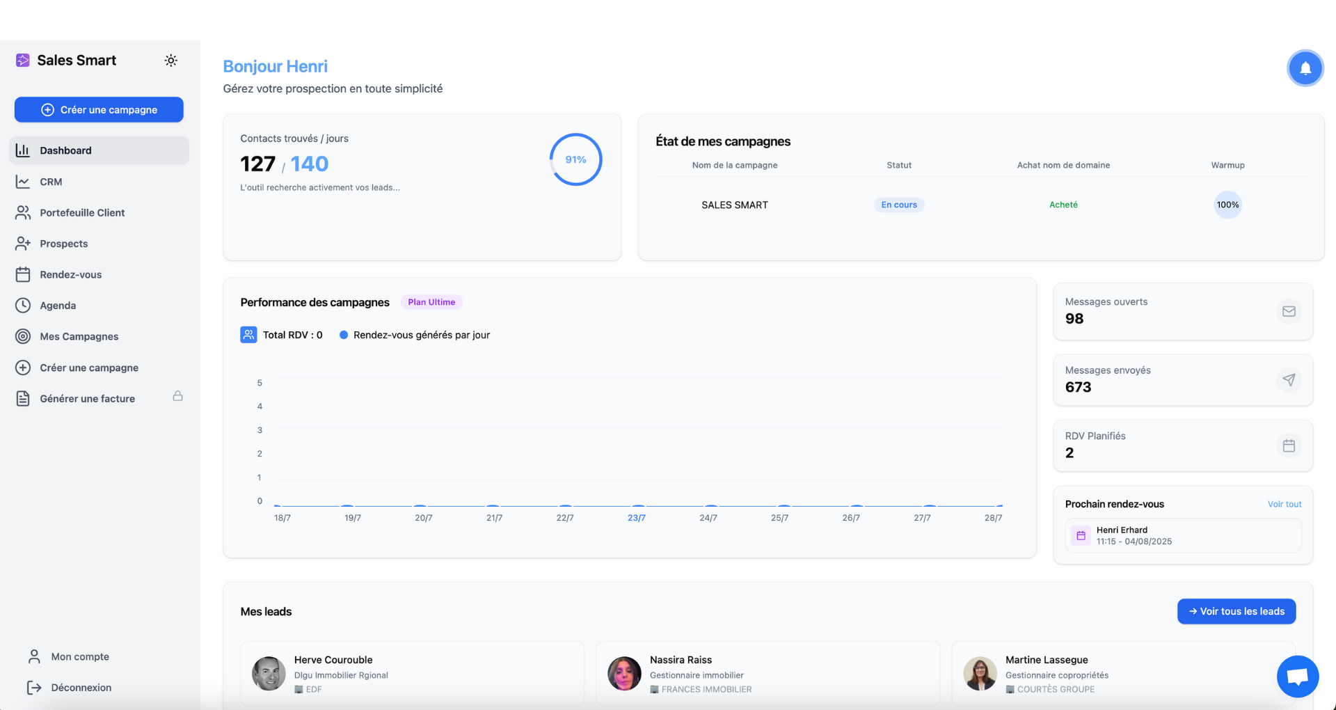Click the Mes Campagnes target icon
The height and width of the screenshot is (710, 1336).
point(23,336)
